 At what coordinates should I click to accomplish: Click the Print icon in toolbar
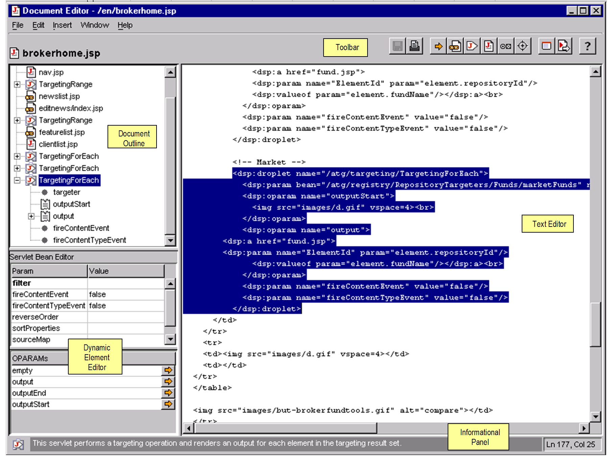(x=415, y=46)
